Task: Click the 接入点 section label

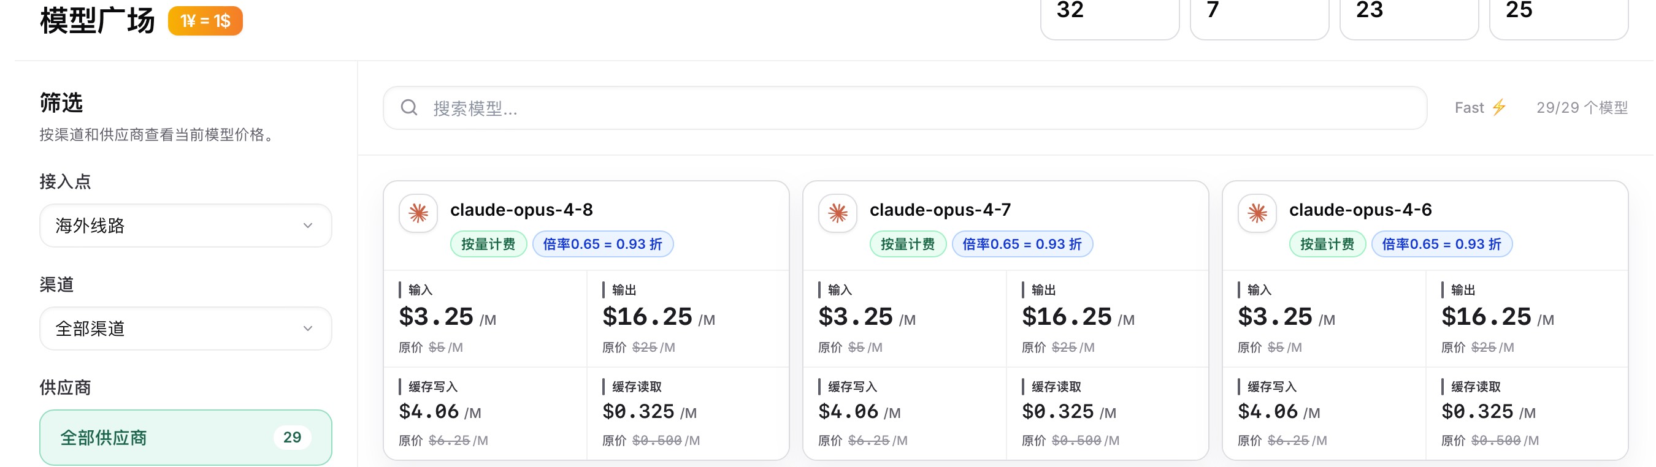Action: click(65, 182)
